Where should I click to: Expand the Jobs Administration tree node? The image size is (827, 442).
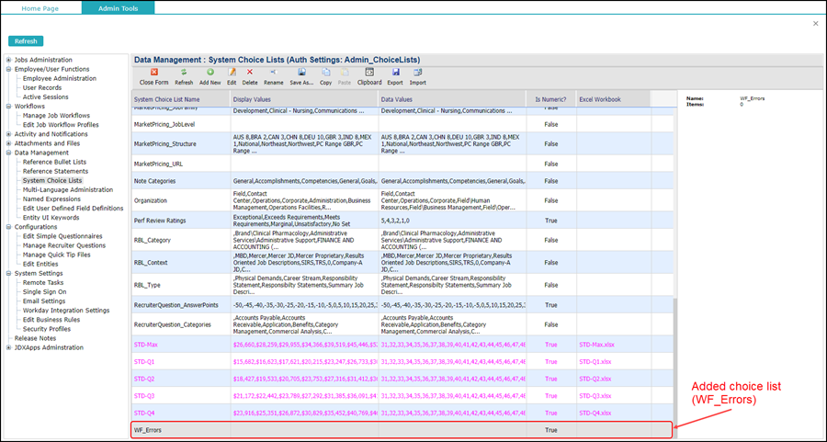[9, 61]
